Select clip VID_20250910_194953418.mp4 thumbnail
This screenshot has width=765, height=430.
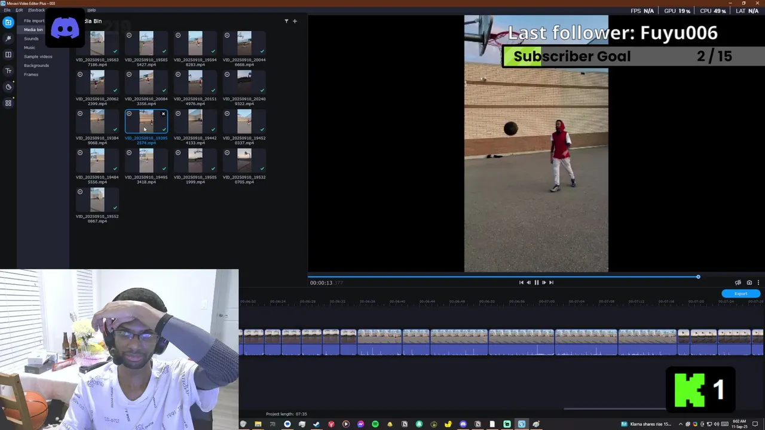(146, 161)
